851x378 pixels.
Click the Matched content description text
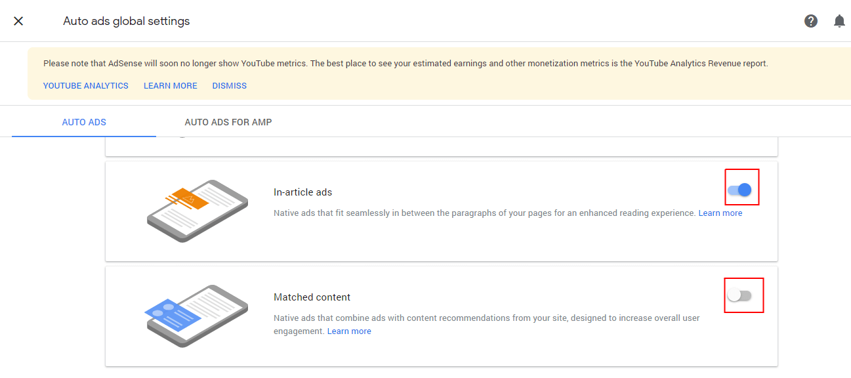coord(487,325)
